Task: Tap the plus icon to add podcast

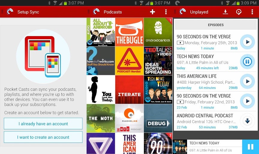Action: pyautogui.click(x=153, y=12)
